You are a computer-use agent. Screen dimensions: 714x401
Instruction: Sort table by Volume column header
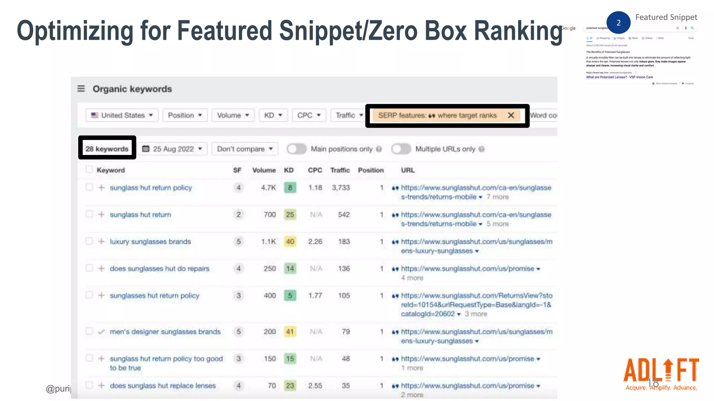264,170
